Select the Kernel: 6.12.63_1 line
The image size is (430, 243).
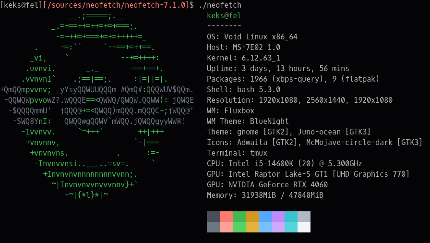pos(243,58)
